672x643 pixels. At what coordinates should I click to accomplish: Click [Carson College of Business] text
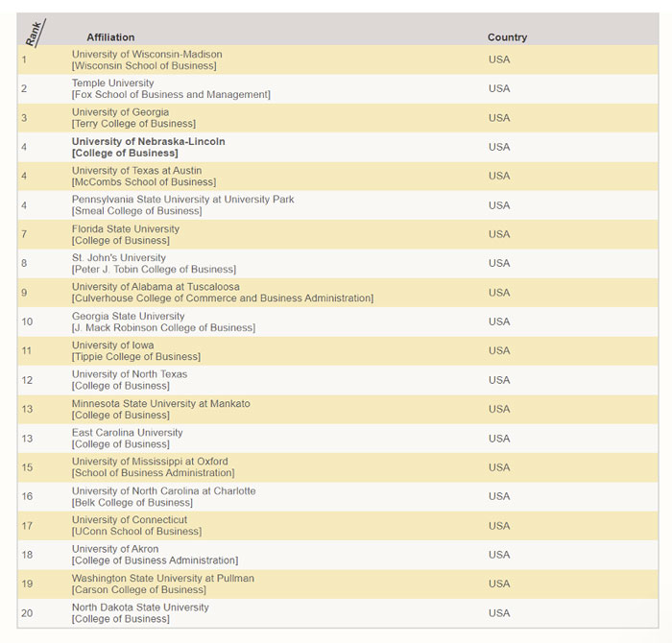point(139,590)
